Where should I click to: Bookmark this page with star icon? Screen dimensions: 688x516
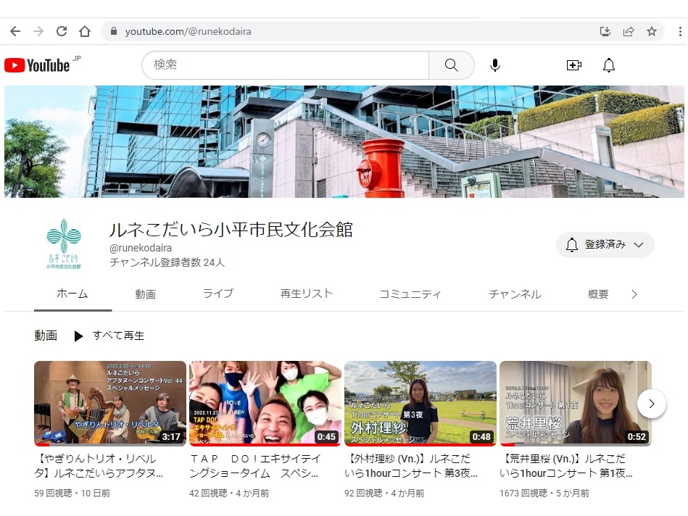652,31
